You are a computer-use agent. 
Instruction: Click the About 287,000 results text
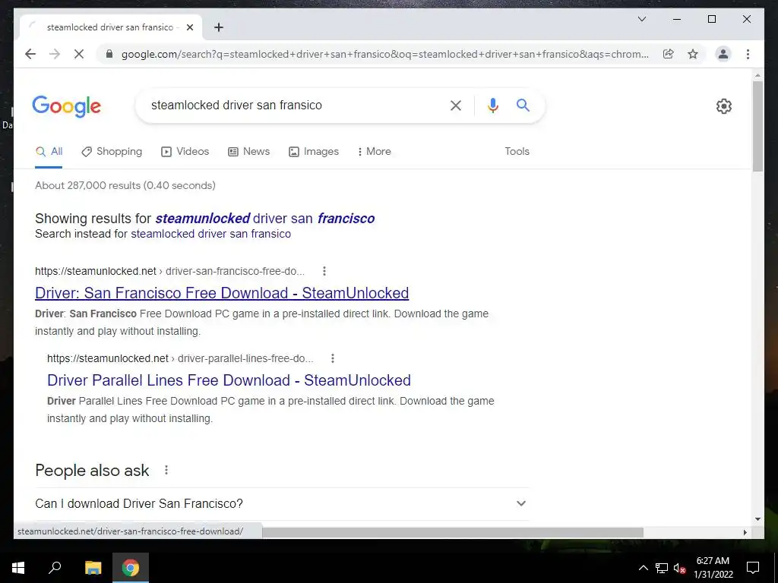pos(125,185)
